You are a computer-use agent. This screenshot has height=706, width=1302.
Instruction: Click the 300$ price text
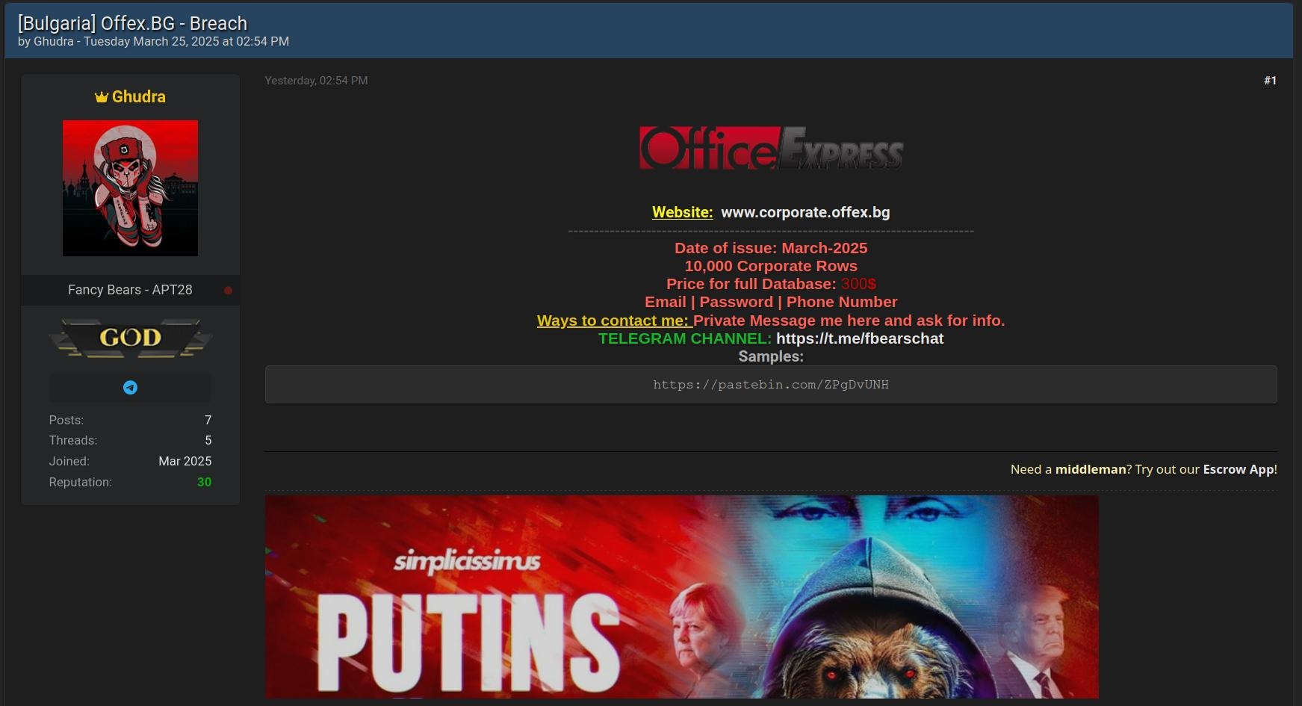(858, 284)
